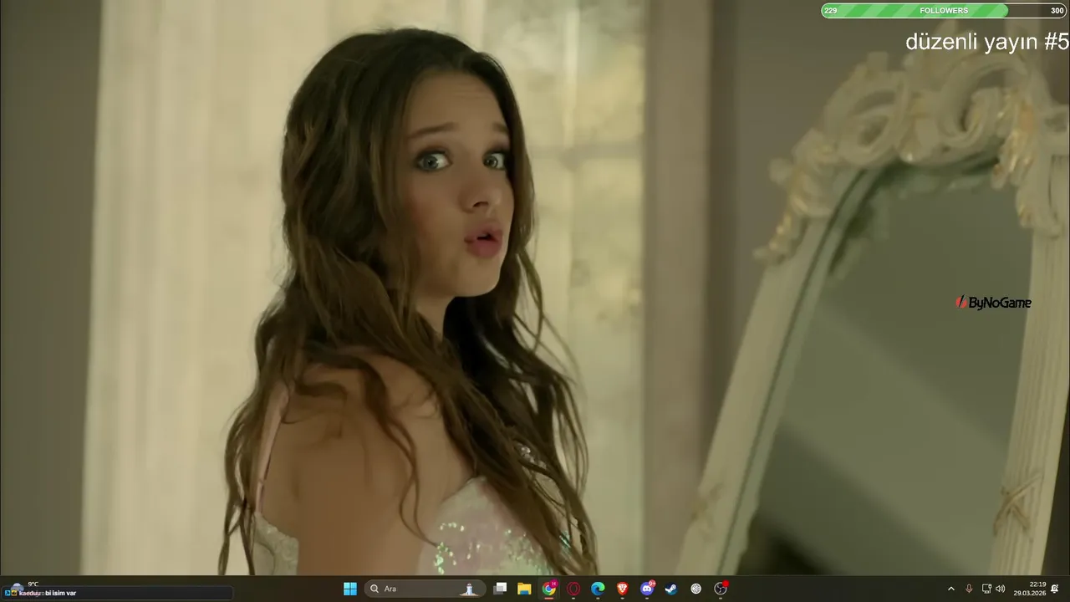
Task: Click the "düzenli yayın #5" stream title
Action: coord(987,42)
